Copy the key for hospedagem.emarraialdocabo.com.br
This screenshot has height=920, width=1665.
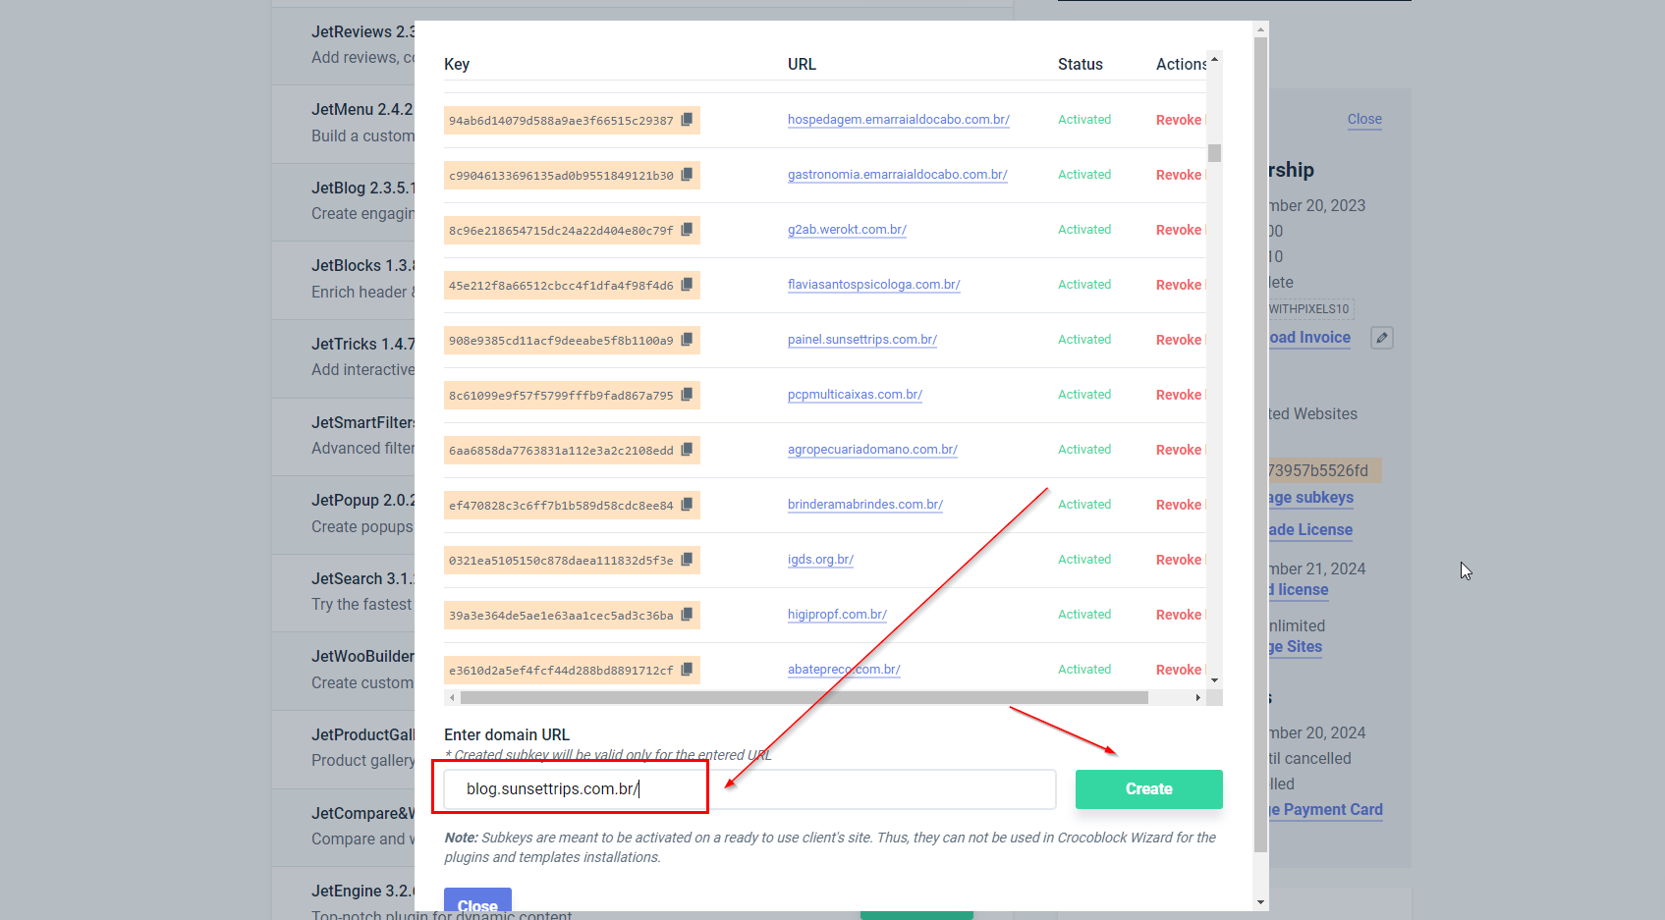pyautogui.click(x=687, y=120)
